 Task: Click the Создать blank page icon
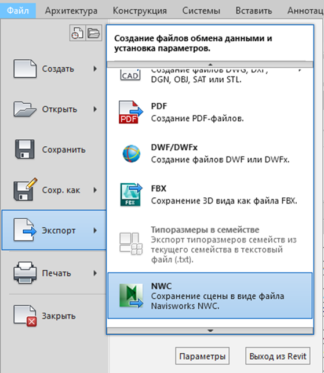coord(25,69)
